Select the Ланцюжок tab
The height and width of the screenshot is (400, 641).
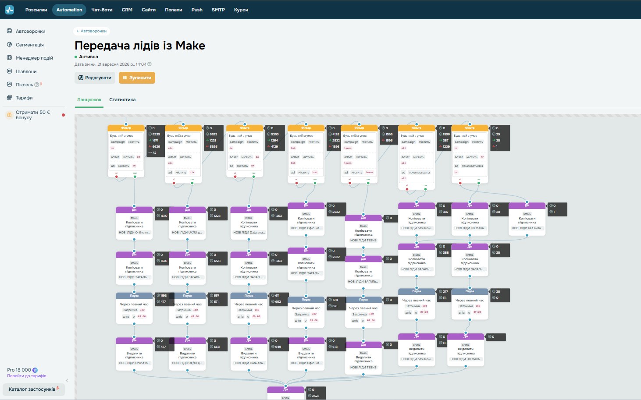pos(89,100)
